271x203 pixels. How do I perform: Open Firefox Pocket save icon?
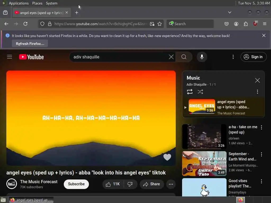[x=227, y=24]
